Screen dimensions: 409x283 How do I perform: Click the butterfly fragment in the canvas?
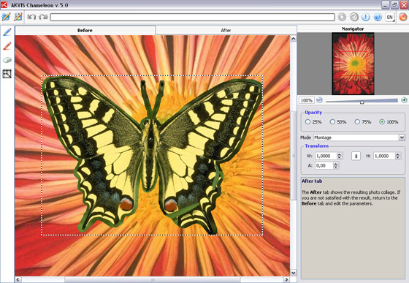click(x=152, y=155)
